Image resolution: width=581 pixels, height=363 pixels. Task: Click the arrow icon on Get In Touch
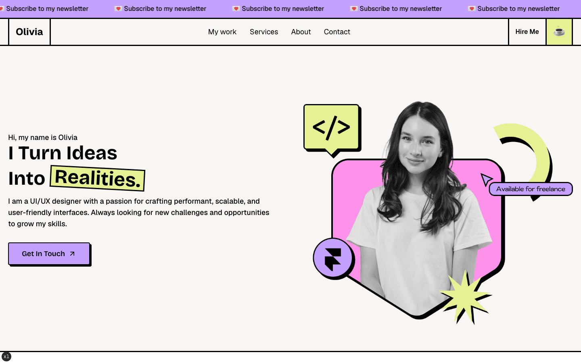pos(72,254)
